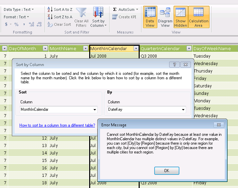Toggle Data View on
238x188 pixels.
tap(150, 17)
